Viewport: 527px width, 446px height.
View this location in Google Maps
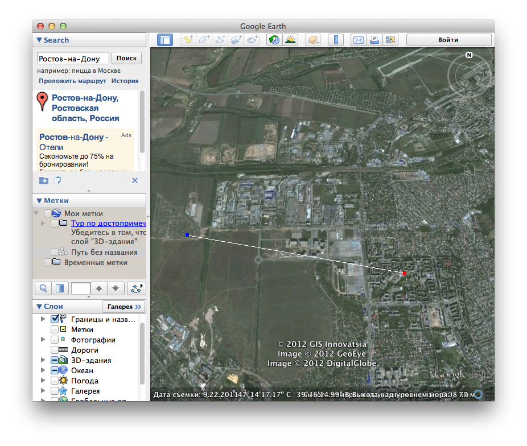pos(390,40)
